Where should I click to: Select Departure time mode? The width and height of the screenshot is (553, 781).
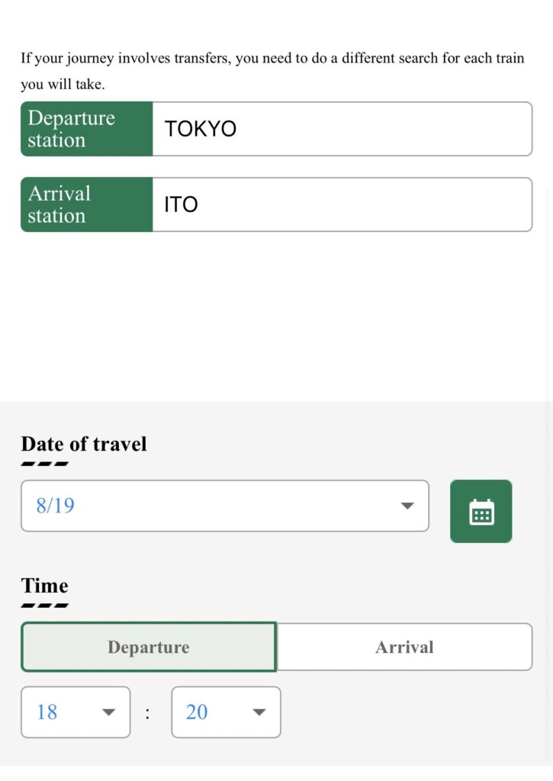(x=149, y=647)
